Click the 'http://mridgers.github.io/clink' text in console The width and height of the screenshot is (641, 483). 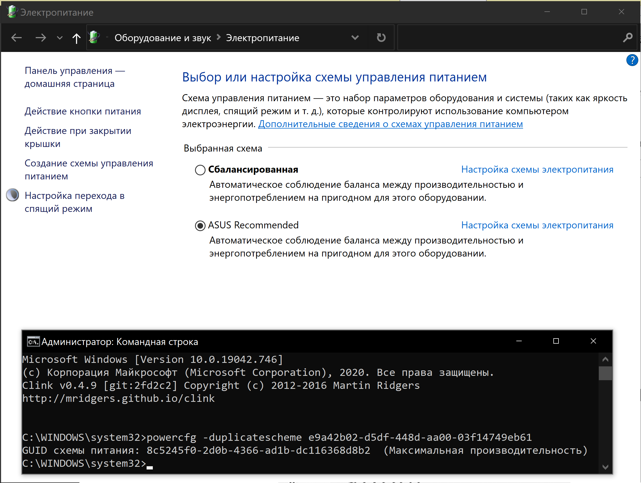(x=118, y=398)
